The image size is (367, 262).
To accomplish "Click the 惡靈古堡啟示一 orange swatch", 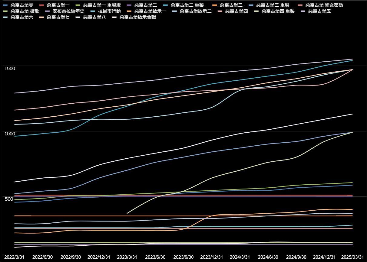I will click(130, 11).
